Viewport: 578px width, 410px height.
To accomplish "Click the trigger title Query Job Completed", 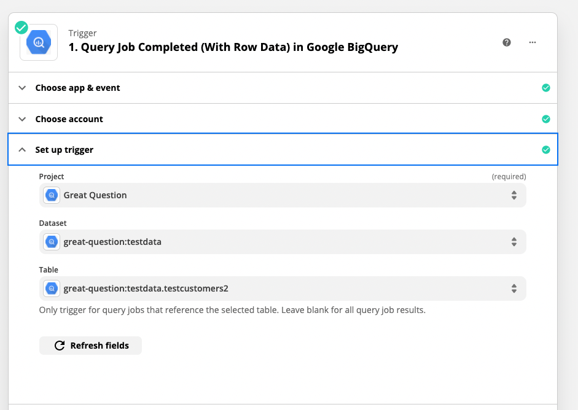I will point(233,47).
